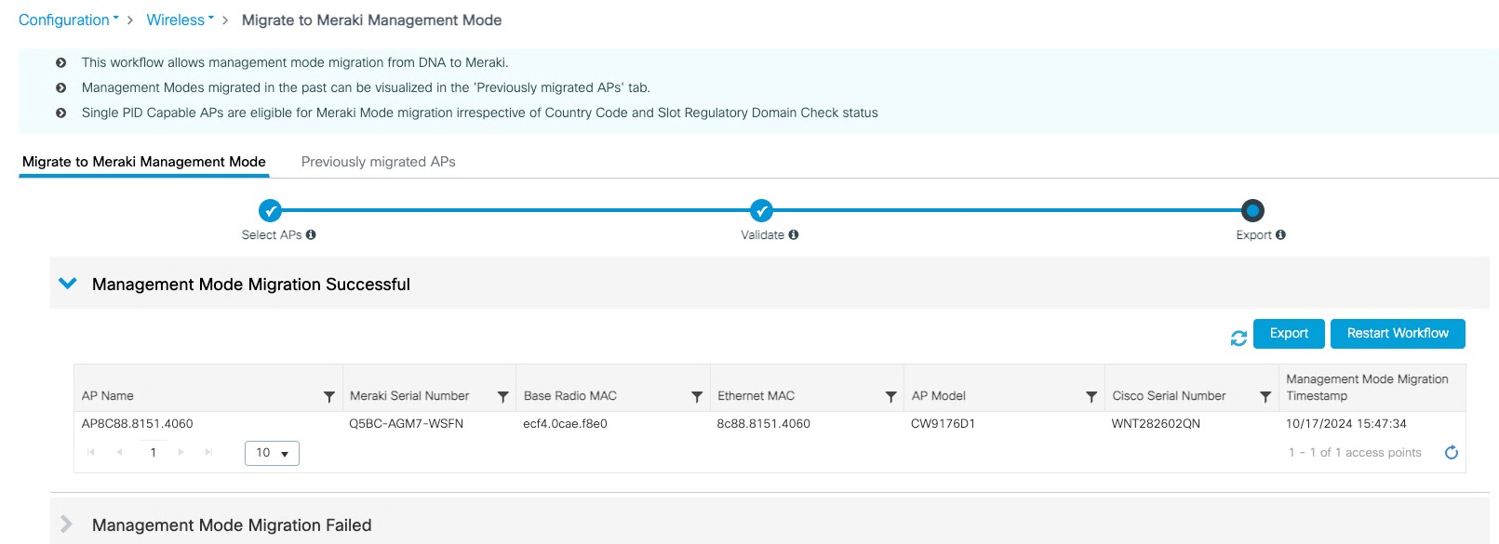Click page number 1 in pager
The image size is (1499, 544).
coord(153,453)
